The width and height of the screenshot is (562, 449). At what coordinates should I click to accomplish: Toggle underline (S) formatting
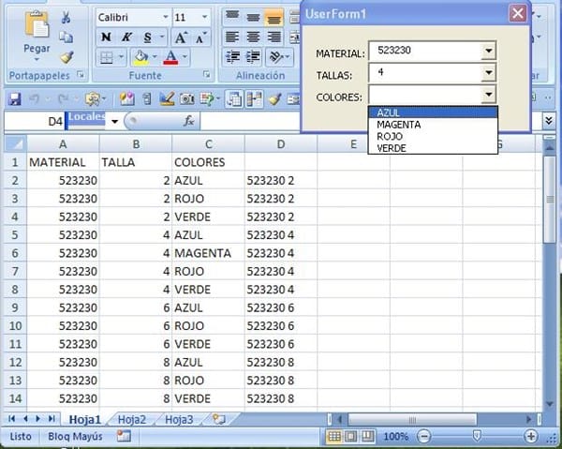(x=147, y=37)
